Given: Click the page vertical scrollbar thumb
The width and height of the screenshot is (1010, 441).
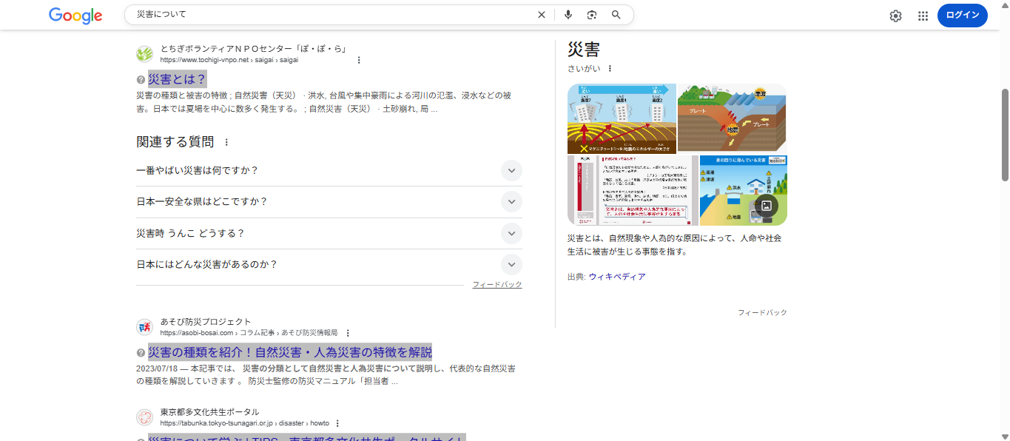Looking at the screenshot, I should (1005, 134).
